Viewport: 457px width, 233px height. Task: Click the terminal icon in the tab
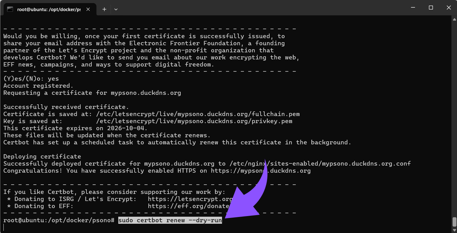10,9
